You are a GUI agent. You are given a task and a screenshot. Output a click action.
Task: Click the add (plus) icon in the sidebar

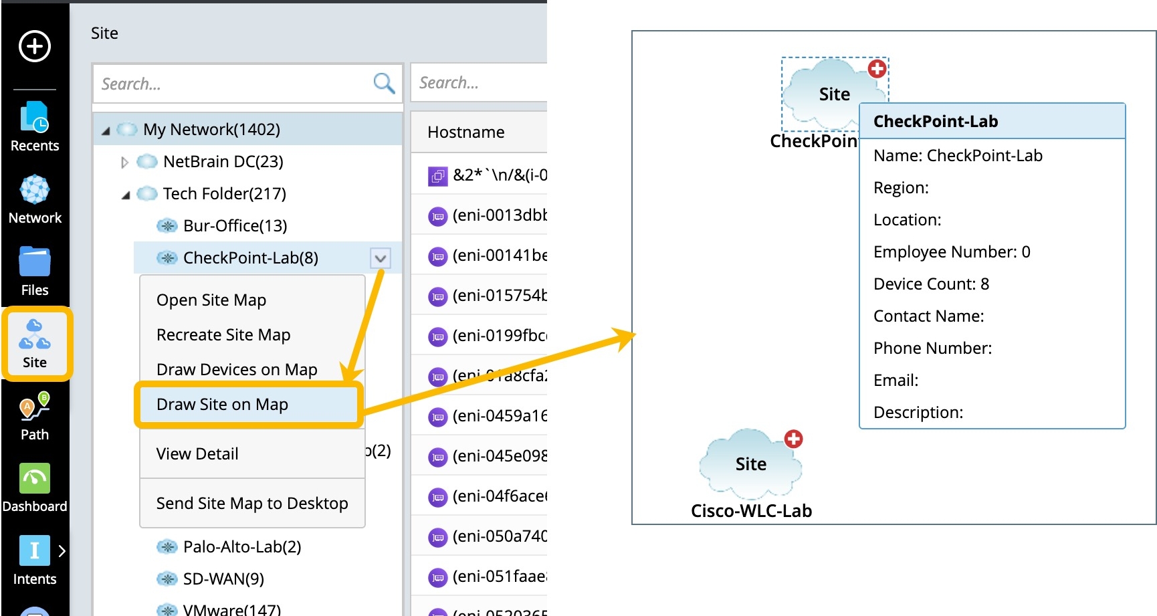[35, 46]
